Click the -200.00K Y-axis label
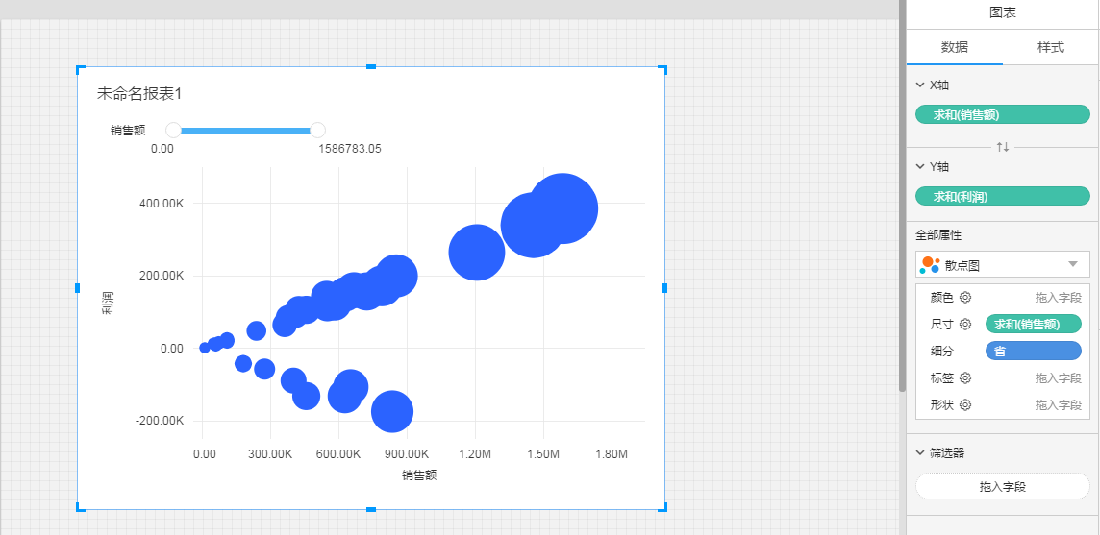This screenshot has width=1100, height=535. [x=161, y=421]
